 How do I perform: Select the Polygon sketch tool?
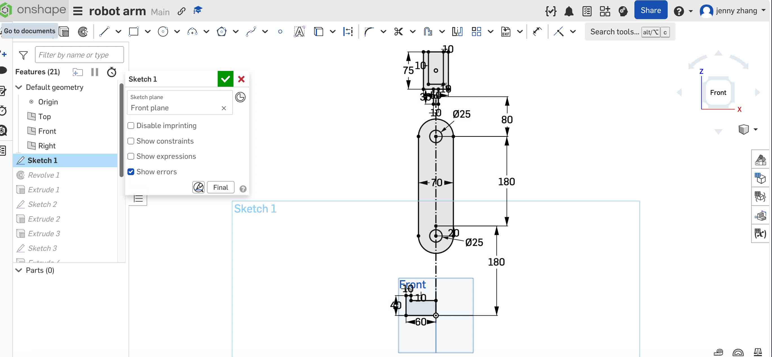(x=221, y=32)
